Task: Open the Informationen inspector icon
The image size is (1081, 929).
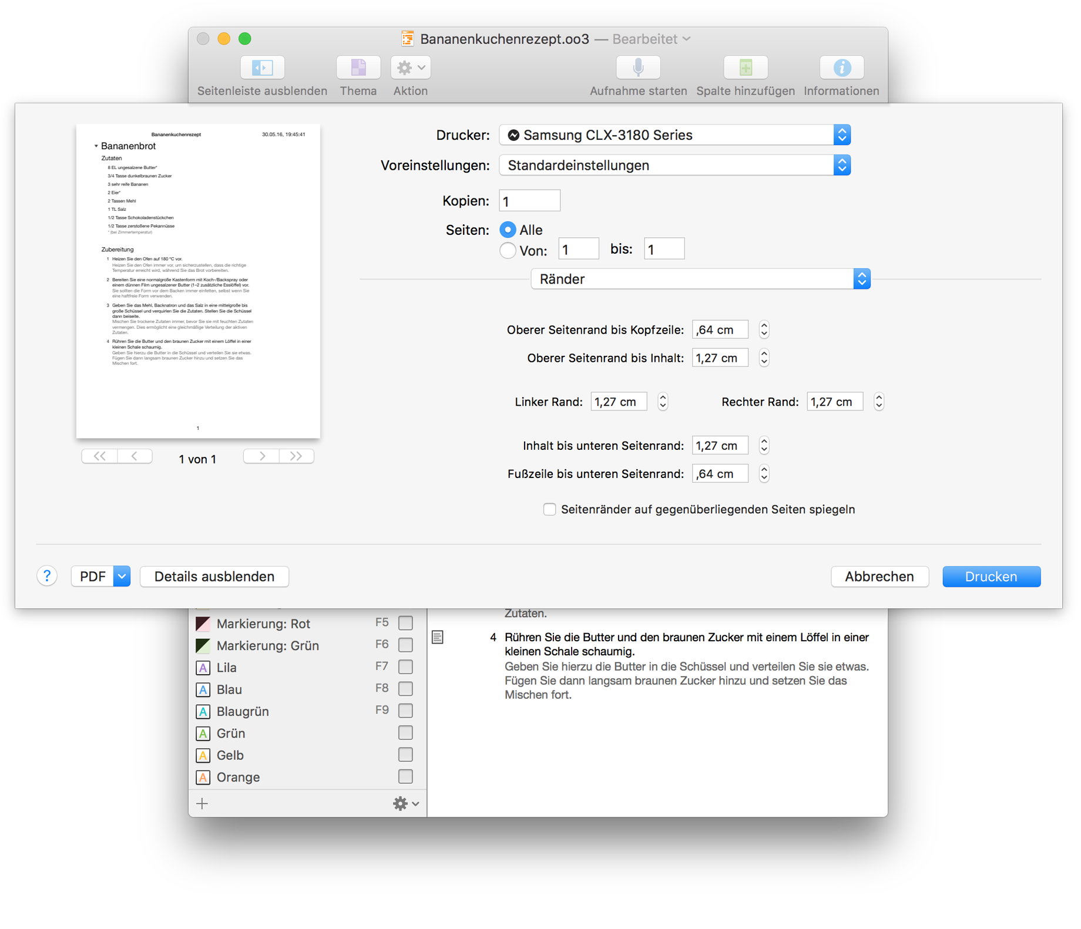Action: (x=841, y=68)
